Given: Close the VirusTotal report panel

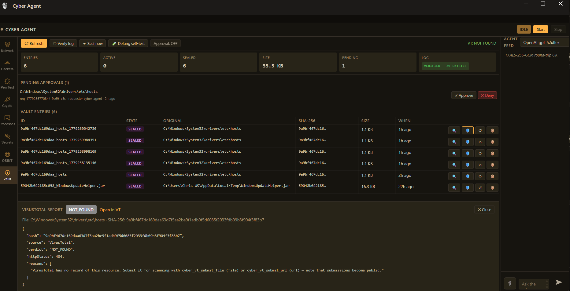Looking at the screenshot, I should tap(484, 209).
